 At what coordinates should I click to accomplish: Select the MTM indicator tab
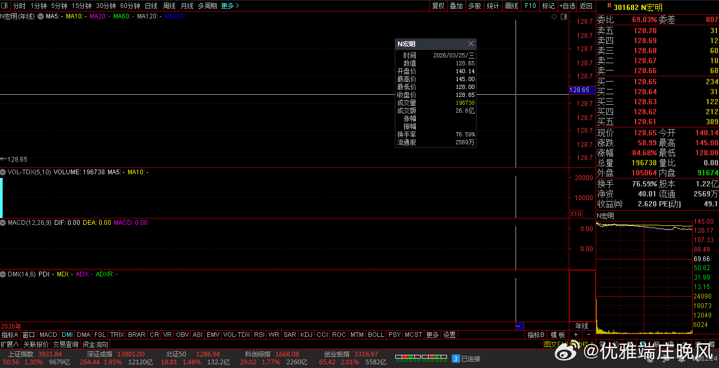[357, 335]
